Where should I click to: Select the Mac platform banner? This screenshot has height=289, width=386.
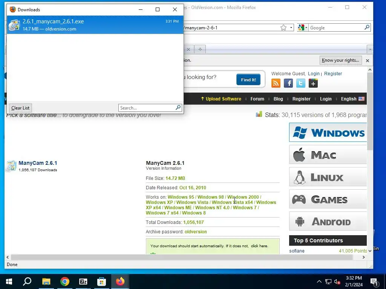point(328,155)
